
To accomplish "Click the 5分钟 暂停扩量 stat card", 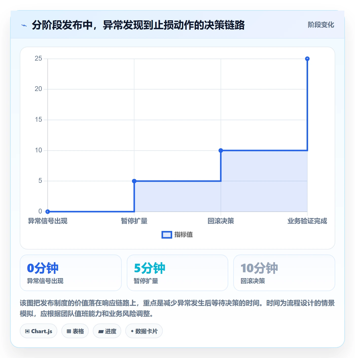I will point(177,273).
